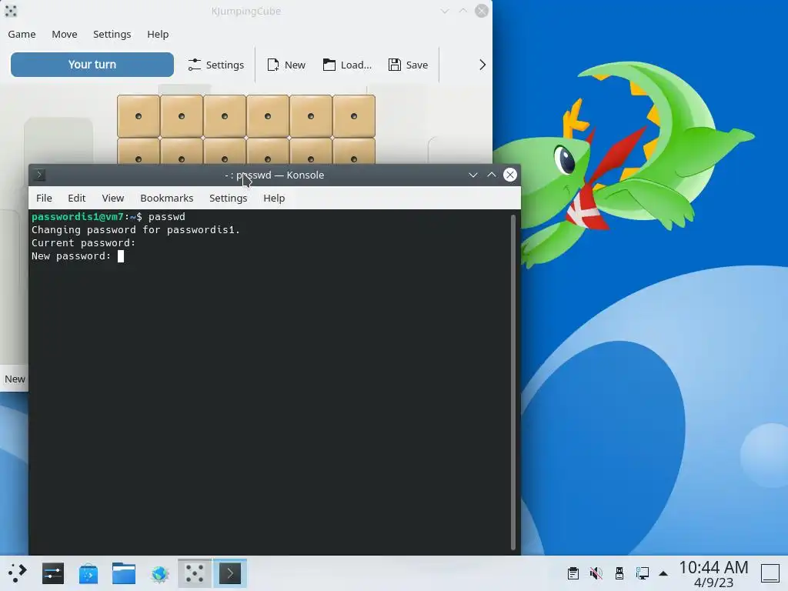Click the text 'Changing password for passwordis1.'
The width and height of the screenshot is (788, 591).
pos(135,229)
